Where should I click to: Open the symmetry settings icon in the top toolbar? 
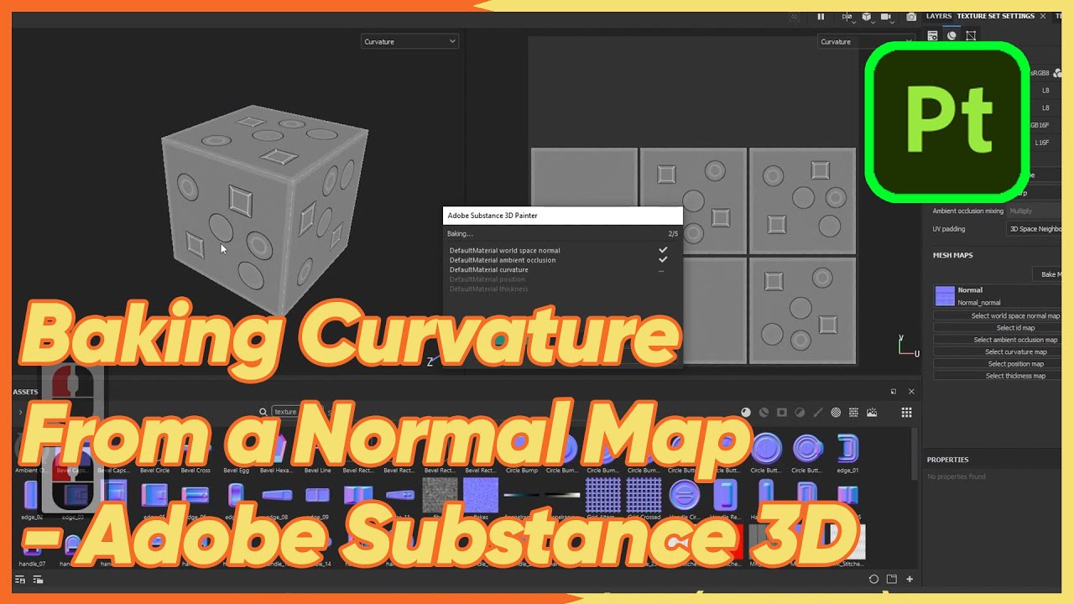pyautogui.click(x=846, y=16)
